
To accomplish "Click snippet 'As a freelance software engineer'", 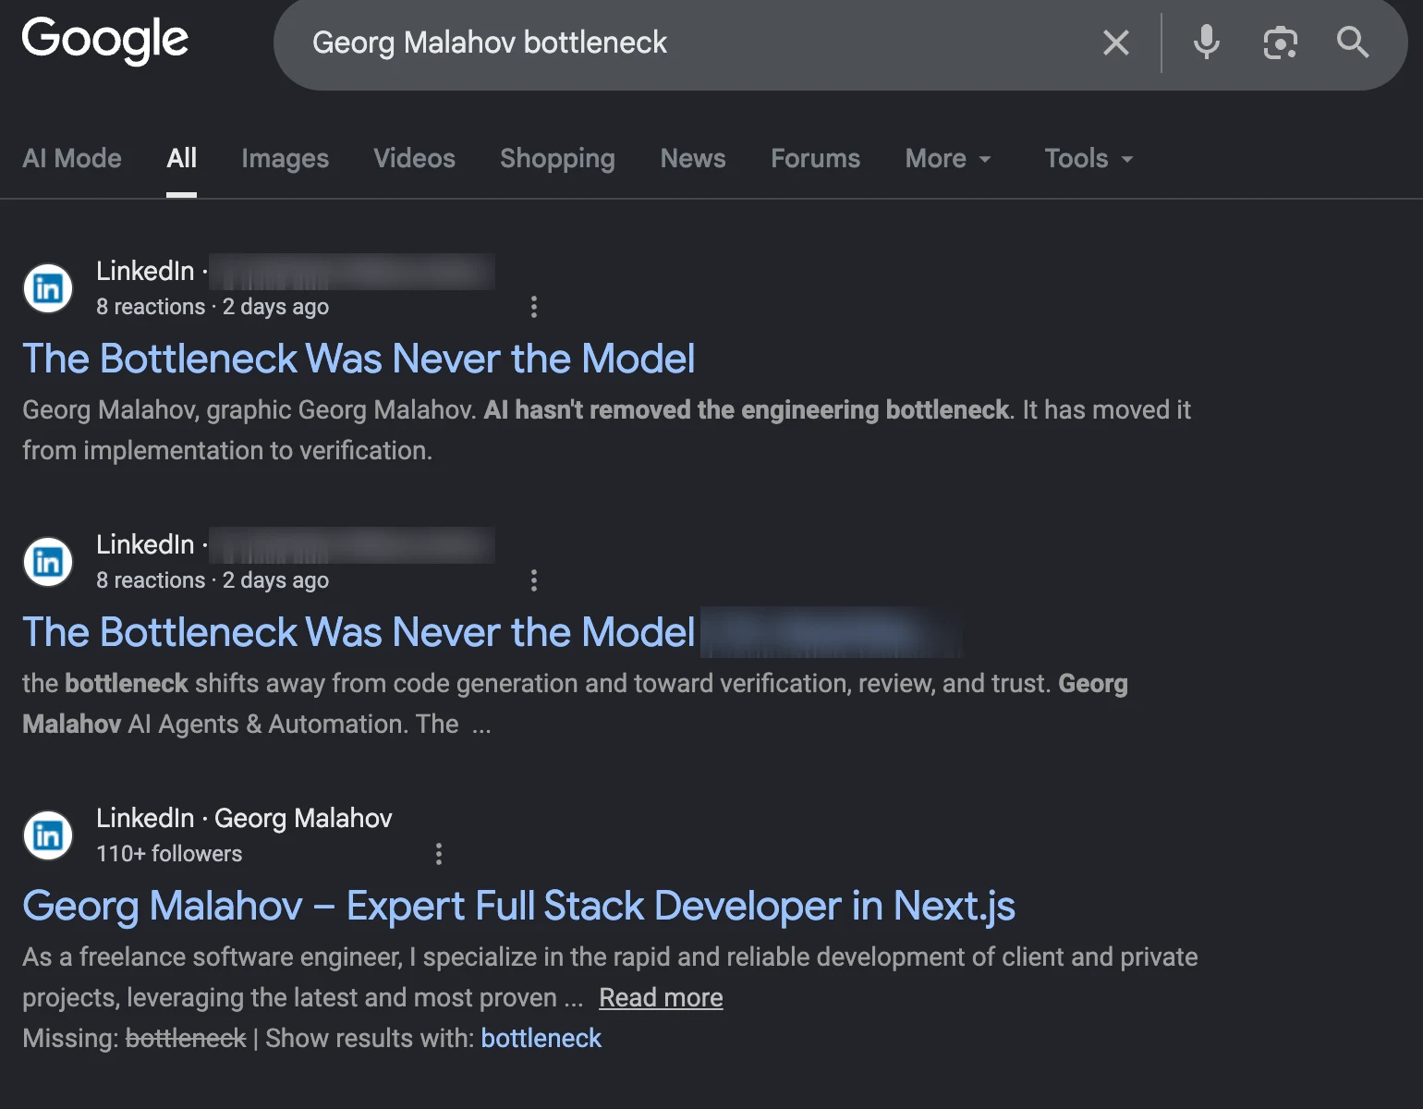I will (610, 977).
